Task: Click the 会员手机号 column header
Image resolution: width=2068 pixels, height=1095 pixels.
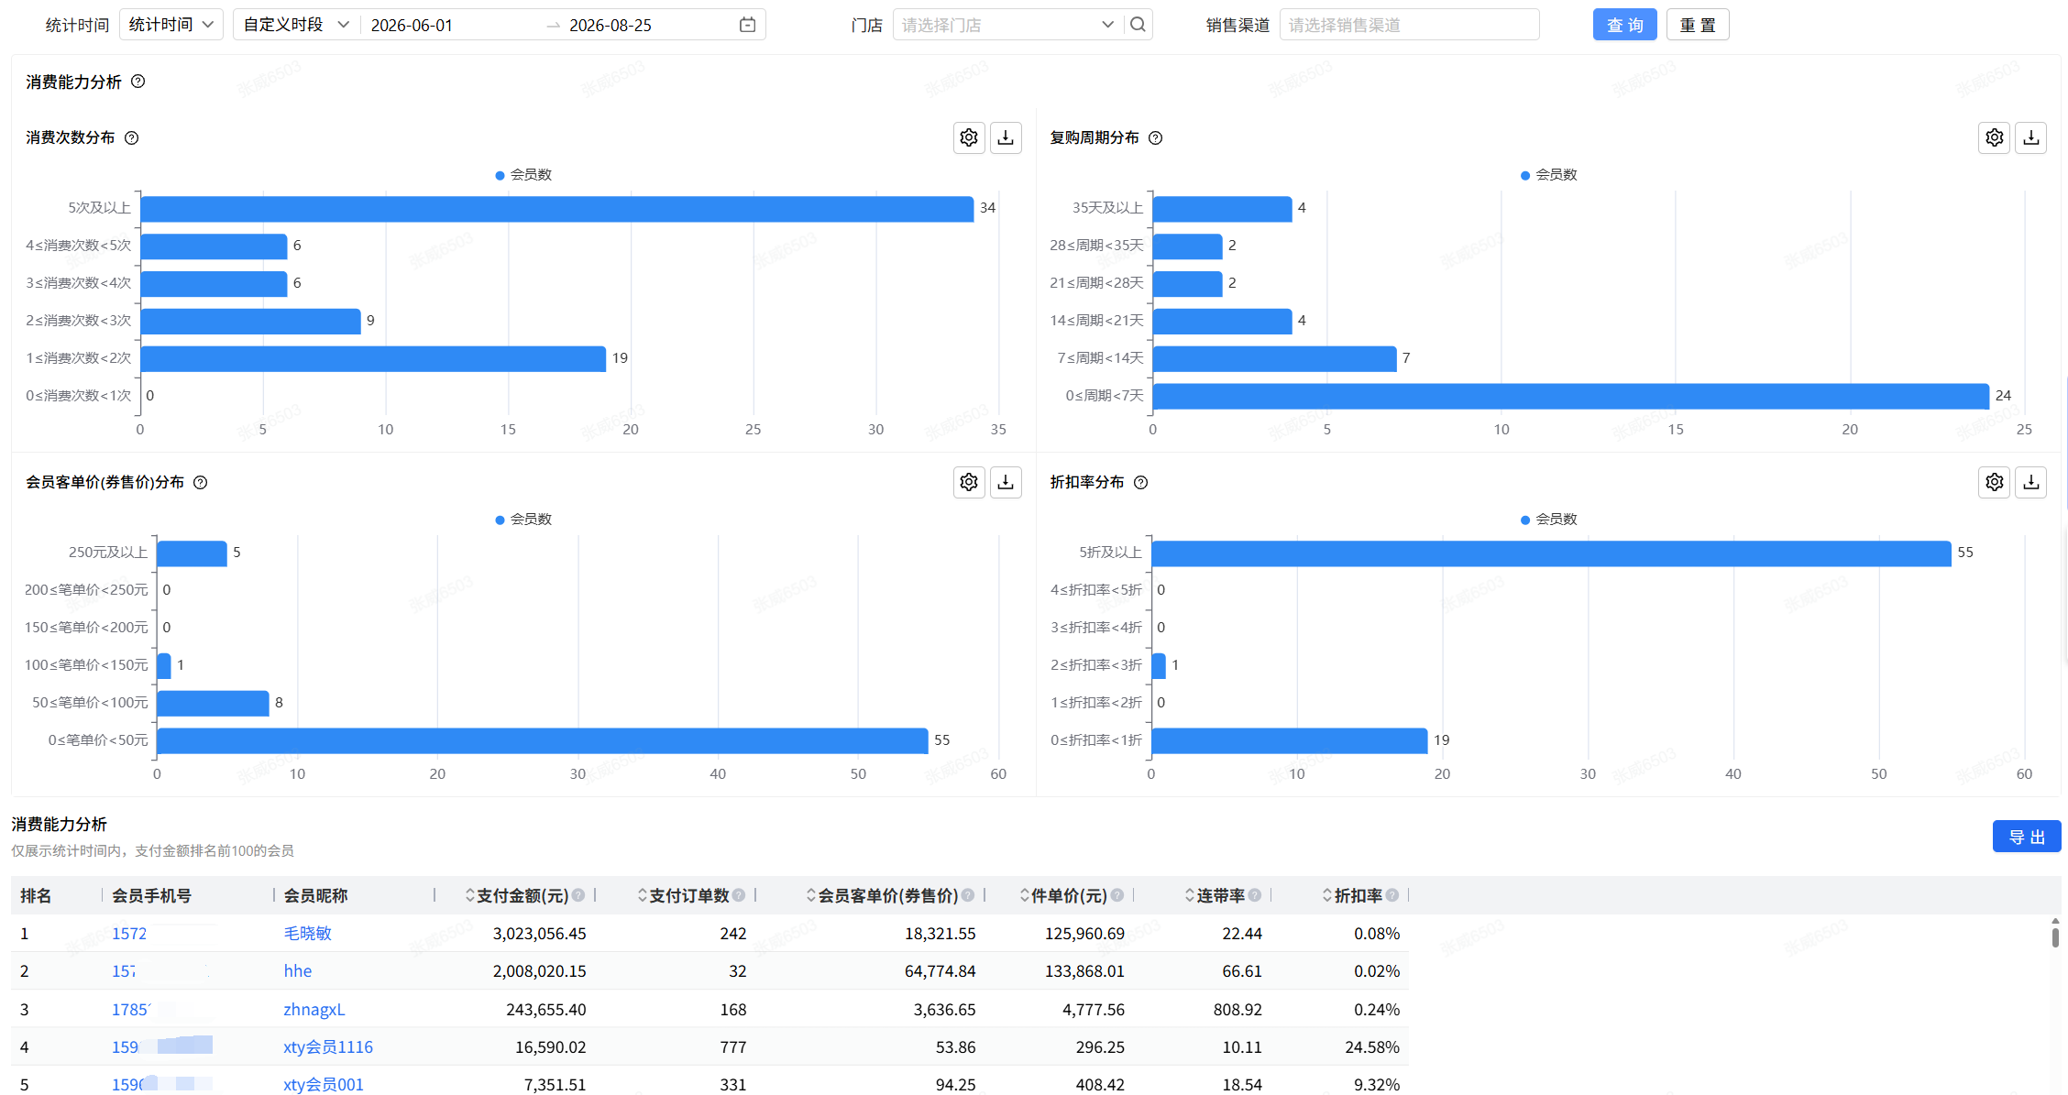Action: point(152,895)
